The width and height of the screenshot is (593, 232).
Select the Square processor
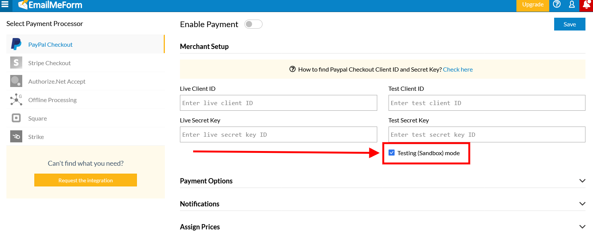pyautogui.click(x=86, y=118)
